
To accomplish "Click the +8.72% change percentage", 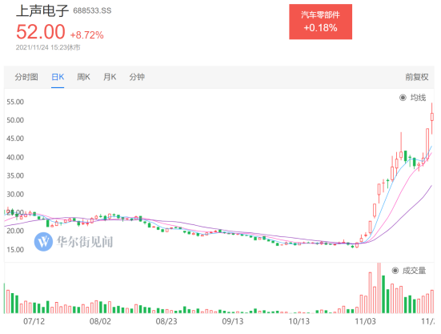I will coord(87,35).
